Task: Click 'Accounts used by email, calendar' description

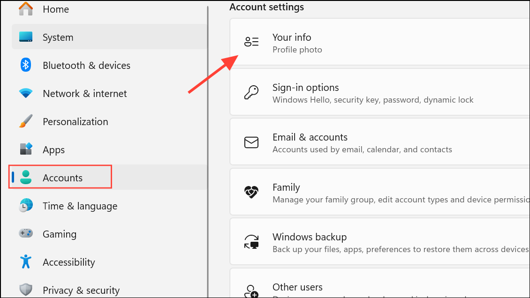Action: (x=362, y=149)
